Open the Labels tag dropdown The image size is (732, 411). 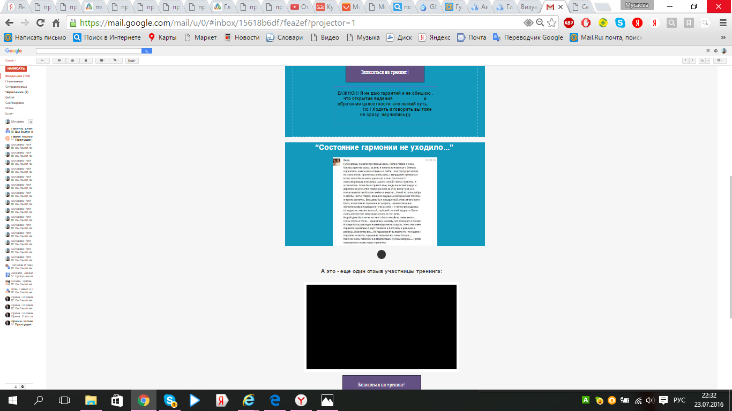(x=116, y=60)
